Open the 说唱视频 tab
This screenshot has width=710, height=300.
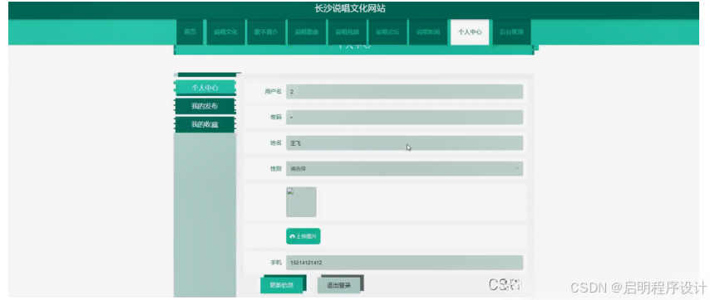tap(347, 32)
